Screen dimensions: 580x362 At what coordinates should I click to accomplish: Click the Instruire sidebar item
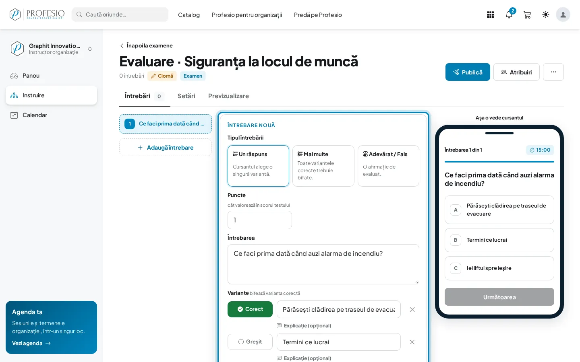51,95
